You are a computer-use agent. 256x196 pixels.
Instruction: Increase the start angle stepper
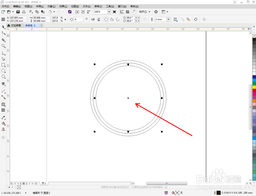(138, 17)
